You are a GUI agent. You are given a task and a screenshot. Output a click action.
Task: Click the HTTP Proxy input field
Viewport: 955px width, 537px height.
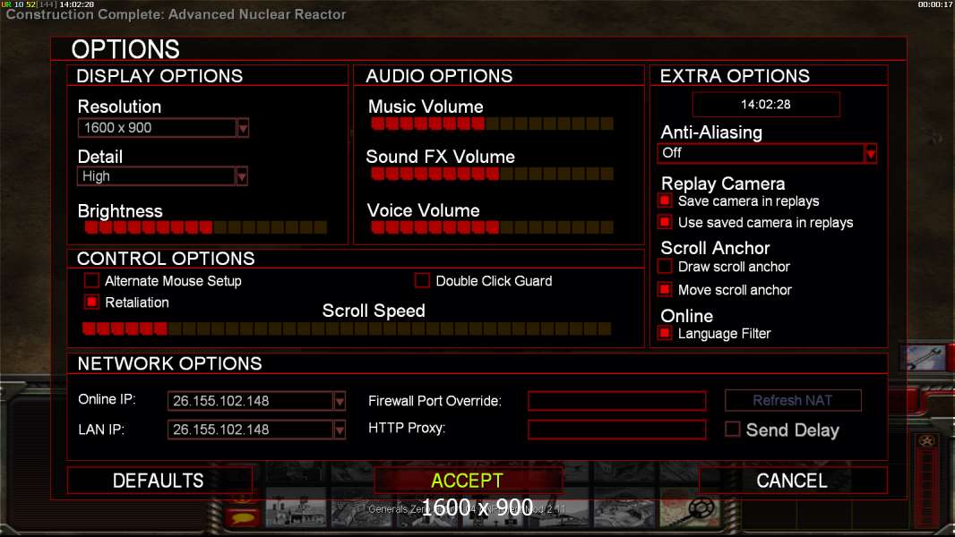click(617, 430)
